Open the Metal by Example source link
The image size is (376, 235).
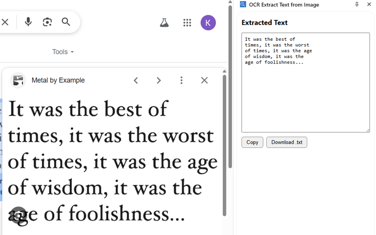(58, 80)
